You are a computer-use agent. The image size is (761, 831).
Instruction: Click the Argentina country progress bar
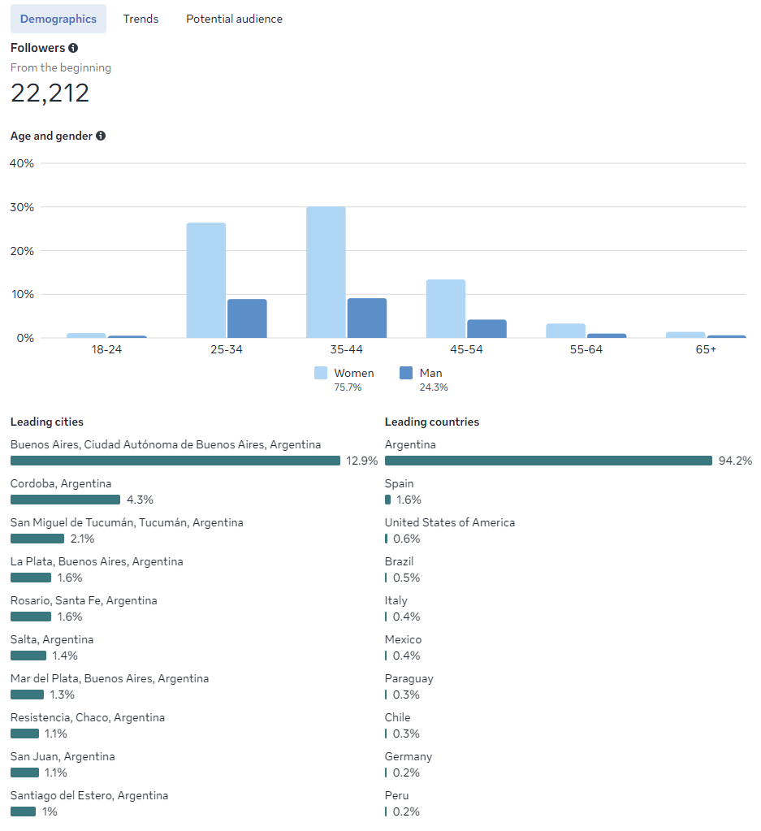(x=548, y=461)
